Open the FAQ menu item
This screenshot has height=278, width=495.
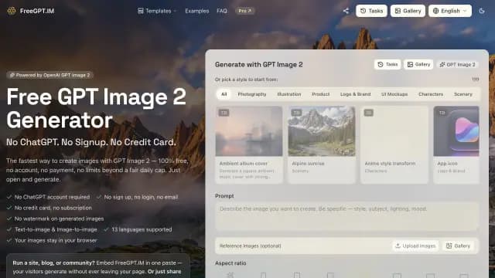(x=222, y=11)
